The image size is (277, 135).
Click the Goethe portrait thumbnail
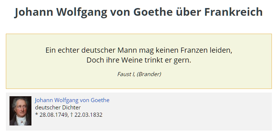20,111
